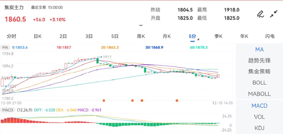This screenshot has height=134, width=283.
Task: Click the 最高 value 1918.0
Action: click(232, 10)
